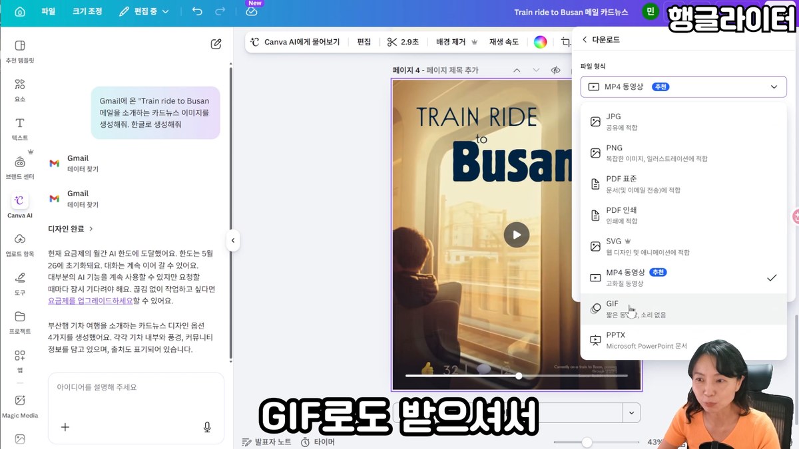Click the zoom slider at bottom
The image size is (799, 449).
(x=595, y=442)
